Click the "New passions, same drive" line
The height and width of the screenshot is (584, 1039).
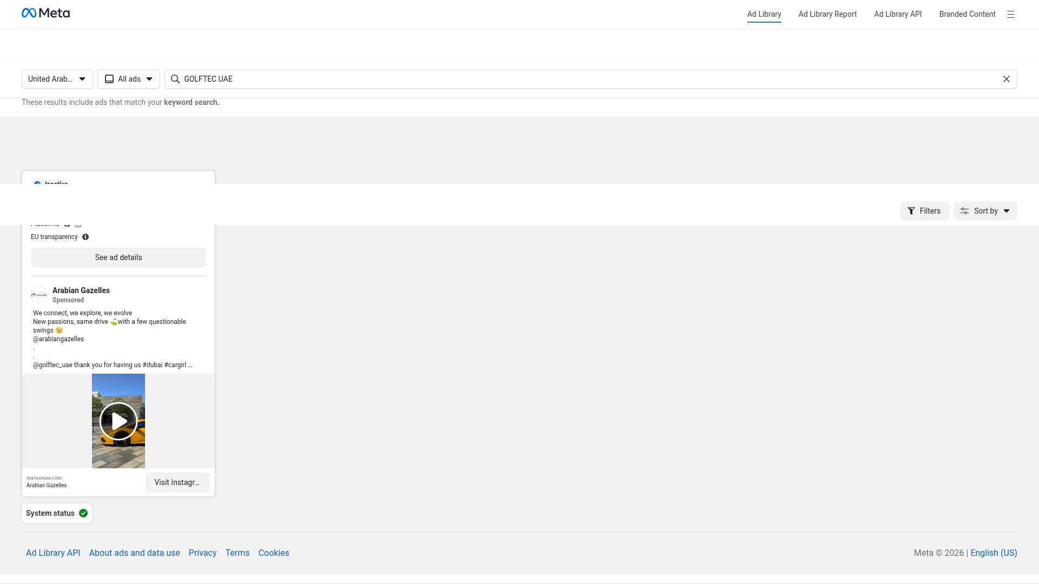109,322
